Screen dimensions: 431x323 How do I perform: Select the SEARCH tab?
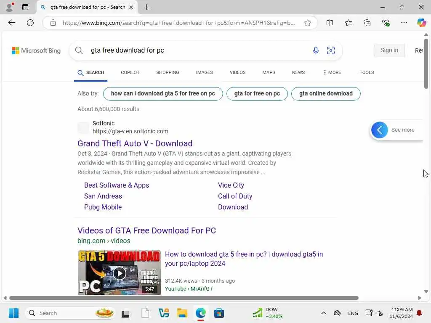pos(91,72)
